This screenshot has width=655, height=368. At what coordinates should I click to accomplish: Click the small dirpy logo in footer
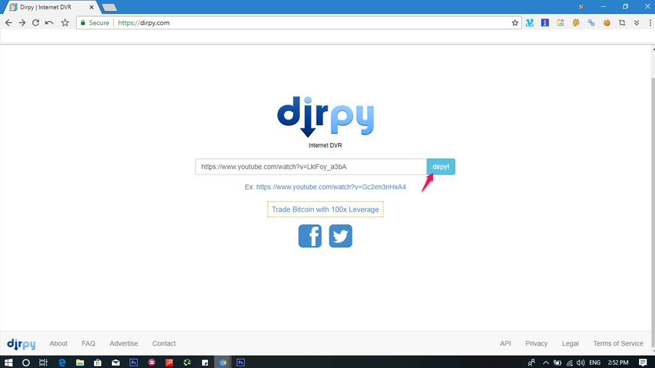pos(21,344)
